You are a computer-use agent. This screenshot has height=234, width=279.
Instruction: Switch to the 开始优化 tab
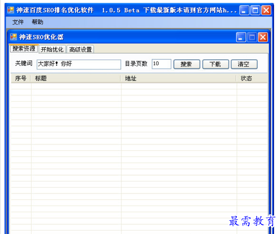(52, 49)
